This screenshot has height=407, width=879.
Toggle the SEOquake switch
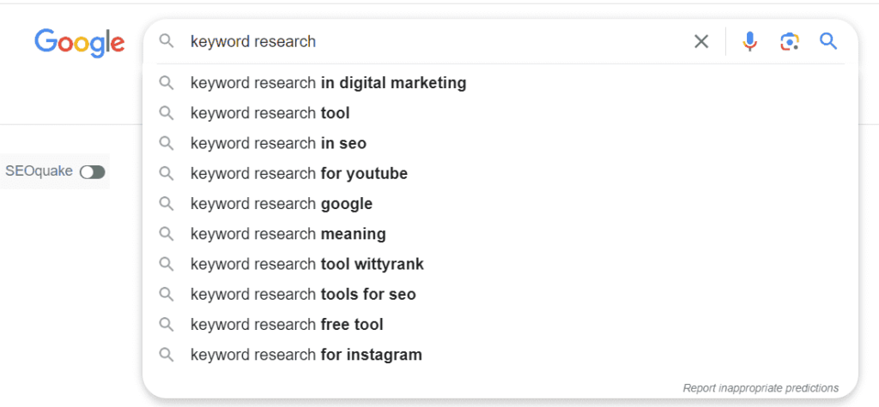coord(92,172)
